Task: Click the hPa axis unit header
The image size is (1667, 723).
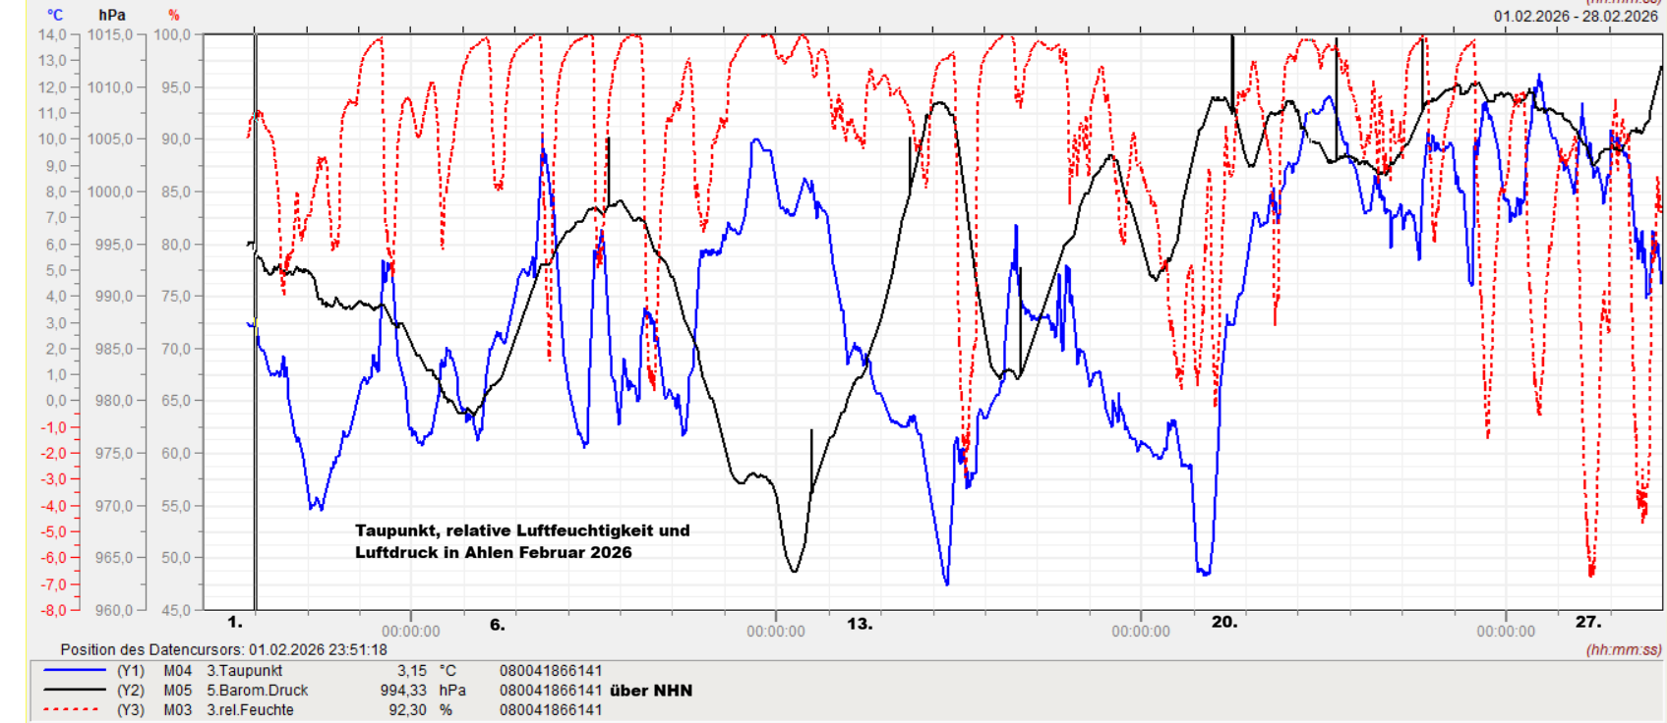Action: pos(112,15)
